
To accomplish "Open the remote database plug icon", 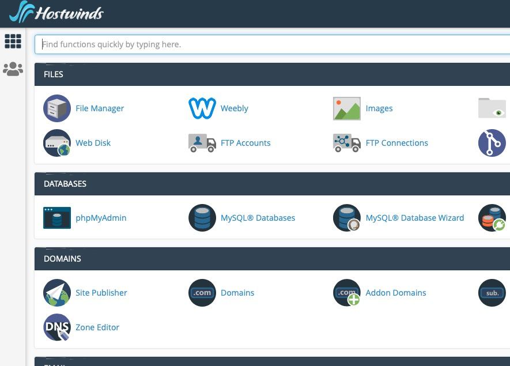I will click(492, 218).
